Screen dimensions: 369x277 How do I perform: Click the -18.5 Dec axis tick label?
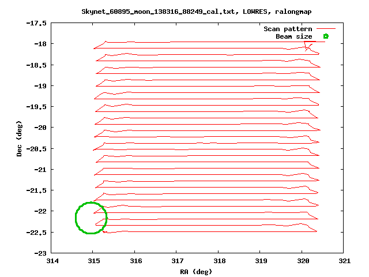(36, 65)
